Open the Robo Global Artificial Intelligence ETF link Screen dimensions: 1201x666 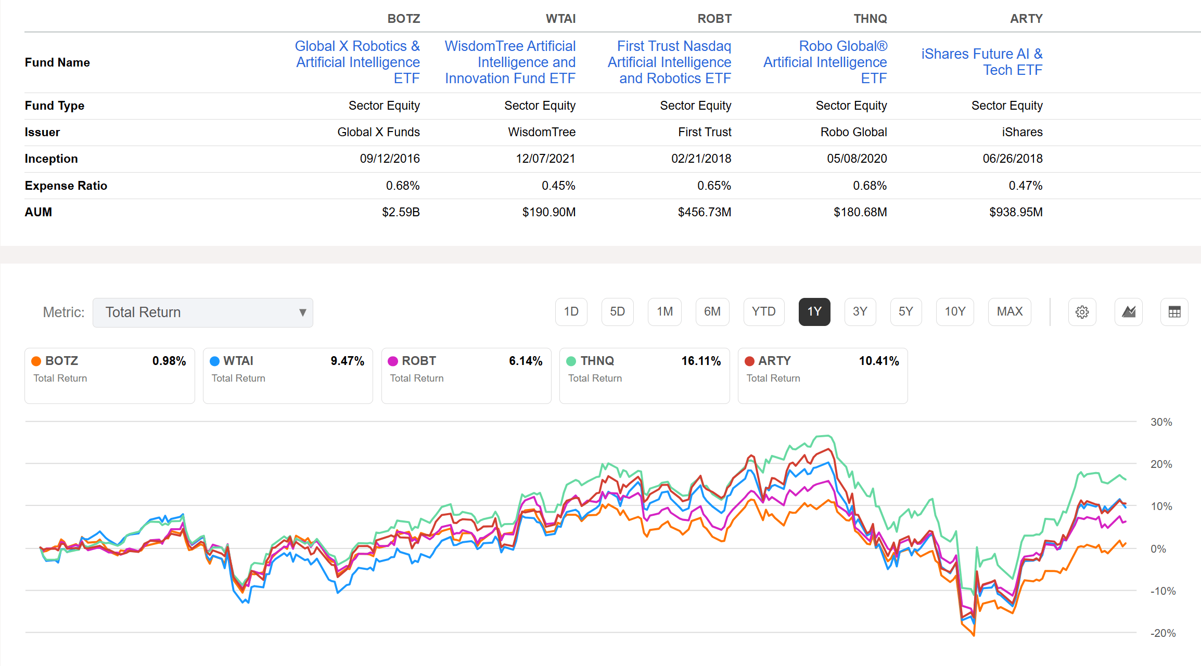coord(825,62)
